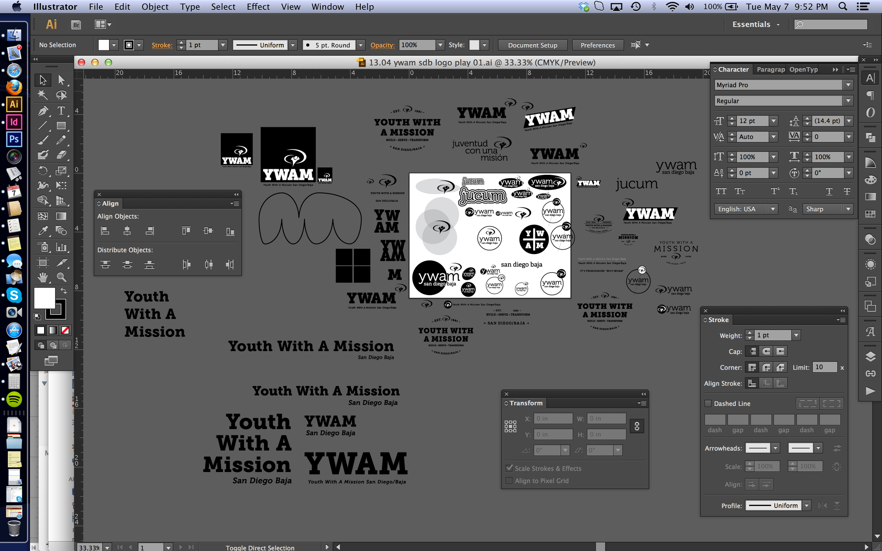Image resolution: width=882 pixels, height=551 pixels.
Task: Open Adobe Bridge from the Br icon
Action: pyautogui.click(x=76, y=24)
